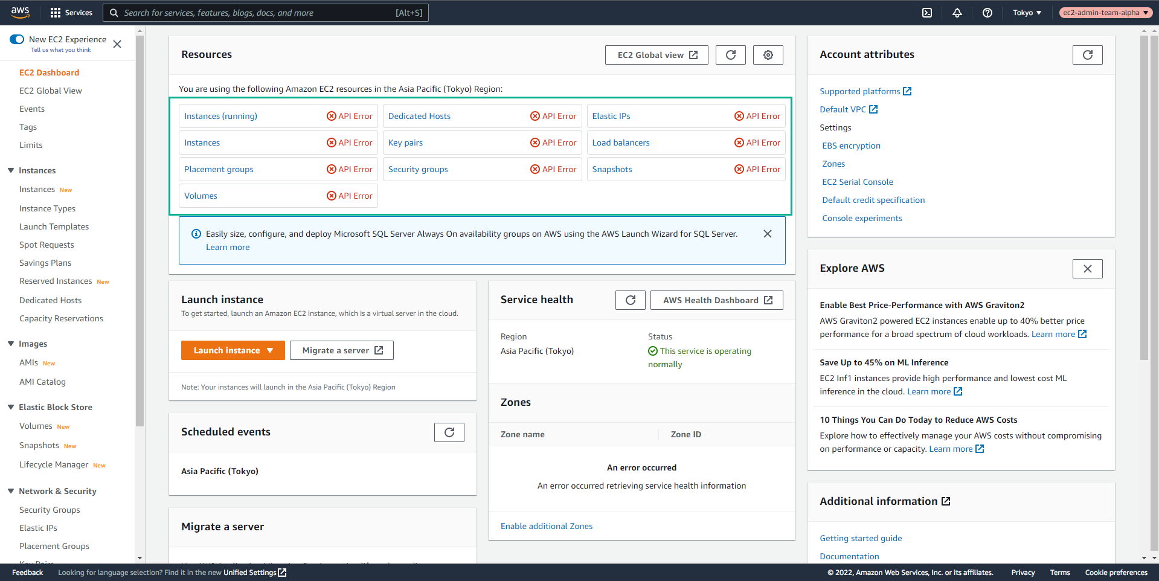The height and width of the screenshot is (581, 1159).
Task: Open Key pairs resource link
Action: 405,143
